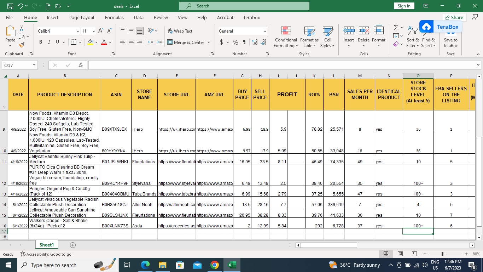Screen dimensions: 483x272
Task: Open the File menu
Action: click(x=9, y=17)
